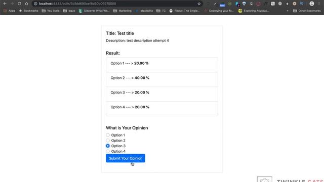Click the 'Option 3 --- > 20.00 %' result row
This screenshot has height=182, width=324.
click(162, 94)
